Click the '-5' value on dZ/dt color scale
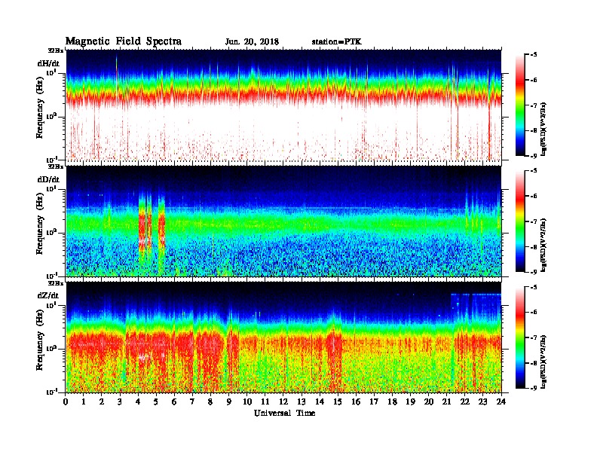Screen dimensions: 597x461 (x=534, y=287)
